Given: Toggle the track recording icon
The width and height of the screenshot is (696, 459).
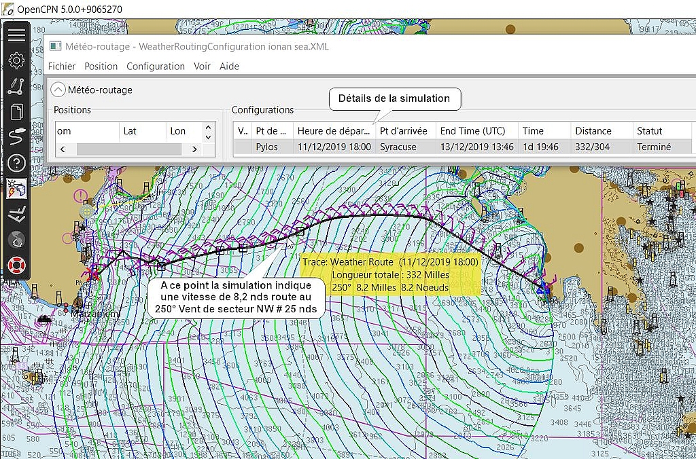Looking at the screenshot, I should (x=16, y=136).
